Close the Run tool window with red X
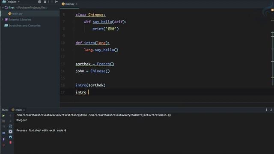Screen dimensions: 274x154 point(4,145)
